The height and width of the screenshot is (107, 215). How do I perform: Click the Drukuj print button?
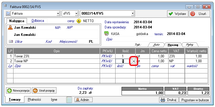pyautogui.click(x=169, y=100)
